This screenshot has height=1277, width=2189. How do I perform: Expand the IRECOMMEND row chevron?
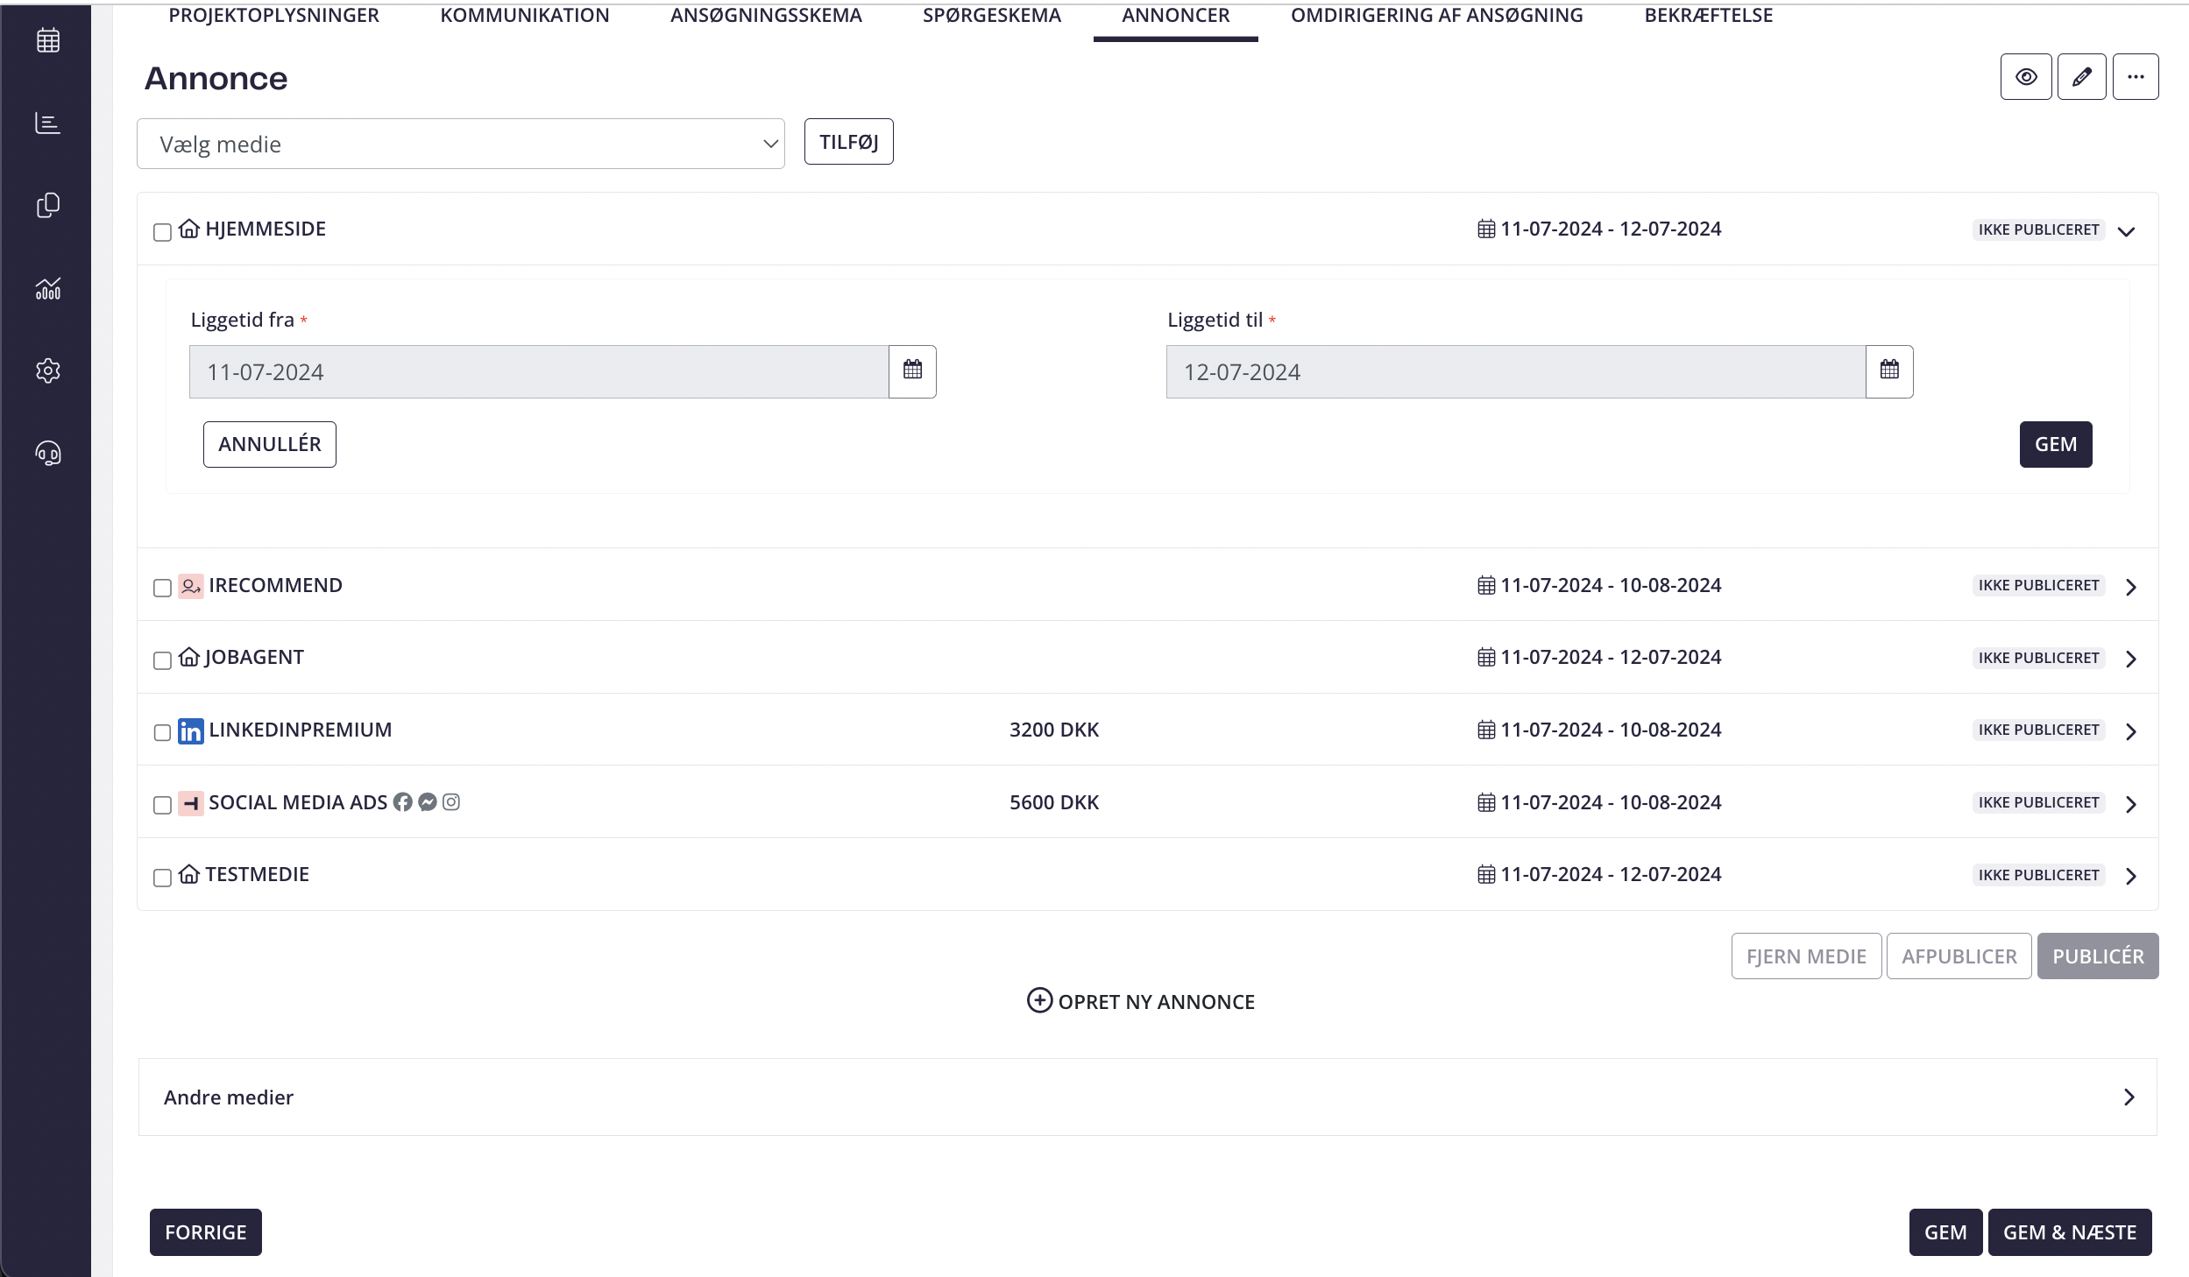[x=2131, y=587]
